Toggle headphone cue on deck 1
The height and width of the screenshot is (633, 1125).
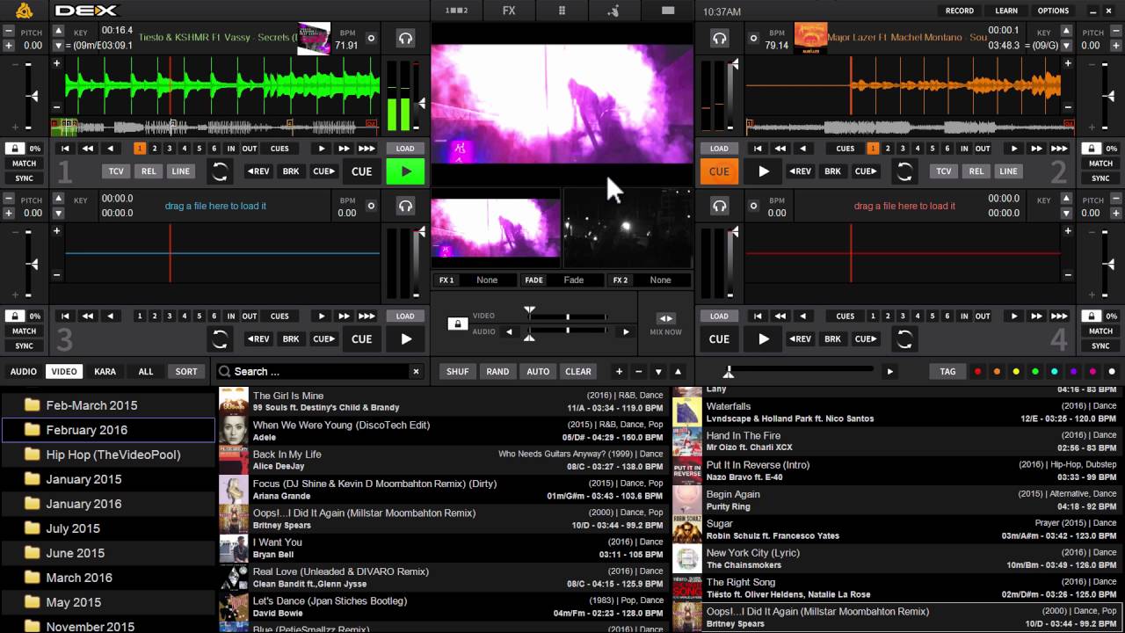[x=405, y=39]
